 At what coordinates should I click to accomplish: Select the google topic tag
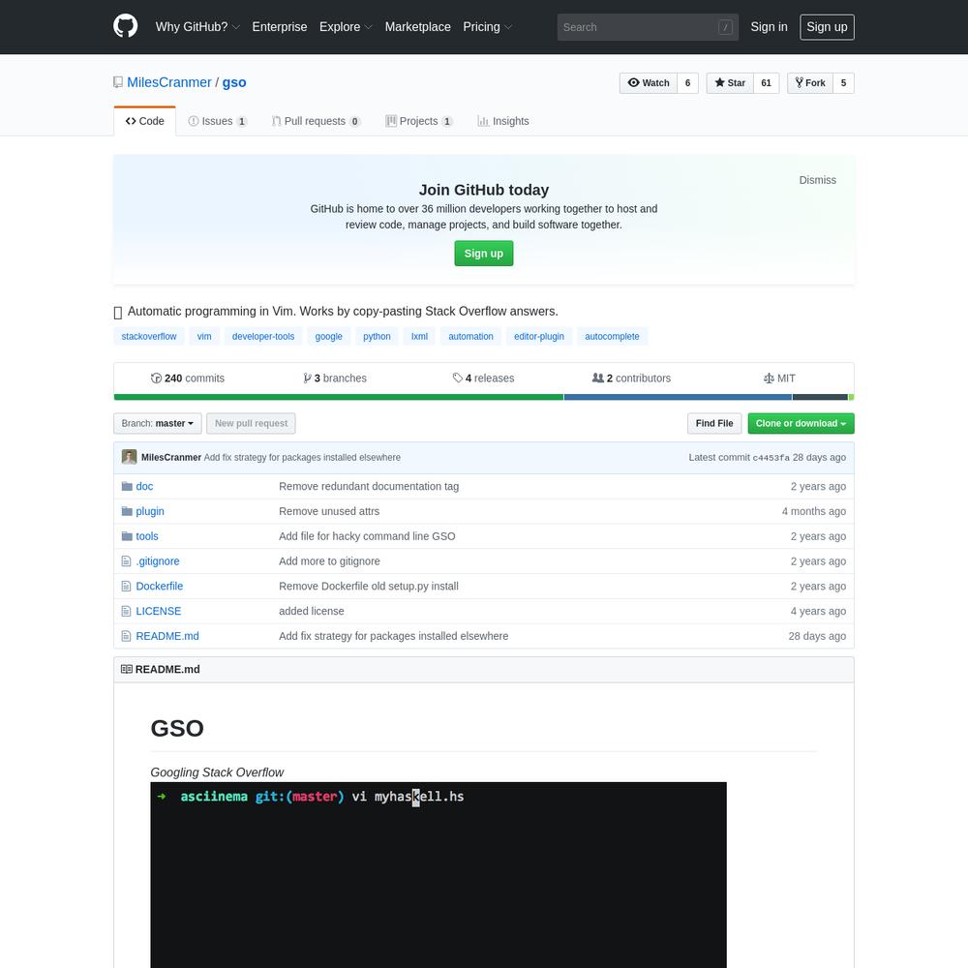point(328,337)
